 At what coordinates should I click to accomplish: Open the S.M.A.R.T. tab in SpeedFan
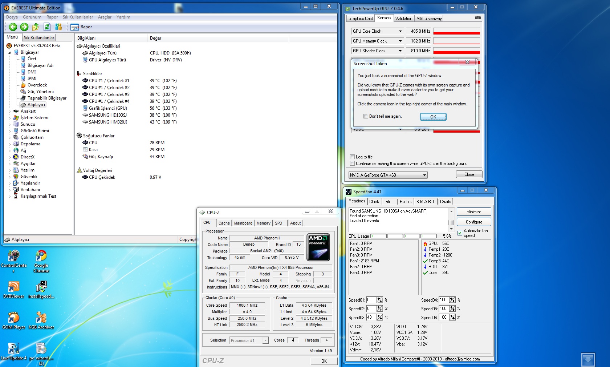[426, 202]
